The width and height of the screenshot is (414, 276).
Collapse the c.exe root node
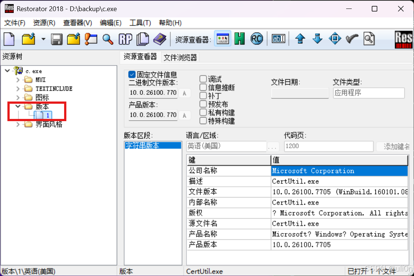[x=7, y=70]
